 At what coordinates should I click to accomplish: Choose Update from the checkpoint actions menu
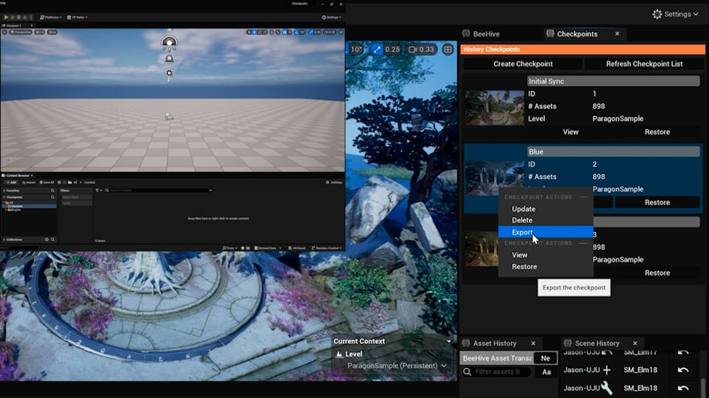click(523, 209)
